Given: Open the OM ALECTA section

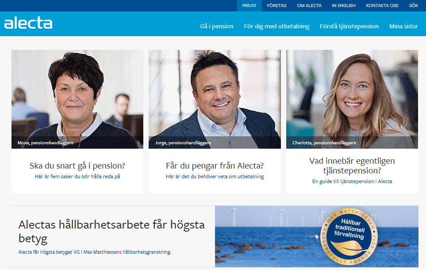Looking at the screenshot, I should point(309,6).
